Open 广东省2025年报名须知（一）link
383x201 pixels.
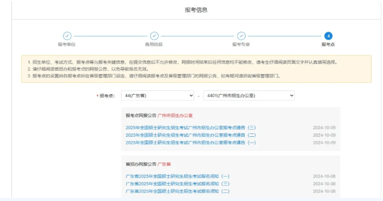point(178,176)
